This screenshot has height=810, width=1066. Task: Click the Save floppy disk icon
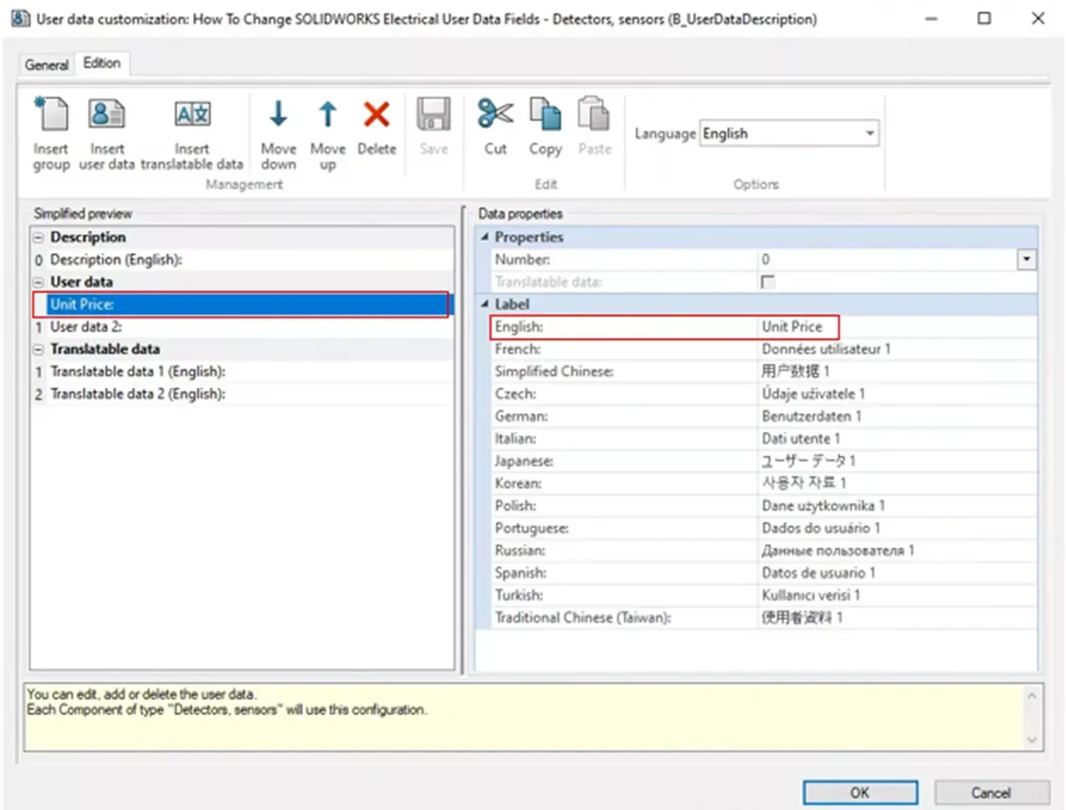tap(434, 115)
